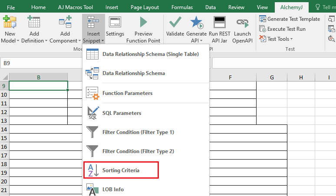The height and width of the screenshot is (196, 336).
Task: Click Generate Test Template button
Action: coord(290,19)
